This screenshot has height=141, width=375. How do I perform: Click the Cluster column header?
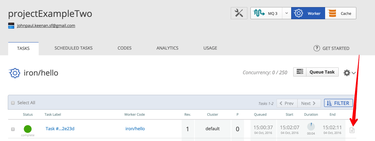tap(212, 114)
